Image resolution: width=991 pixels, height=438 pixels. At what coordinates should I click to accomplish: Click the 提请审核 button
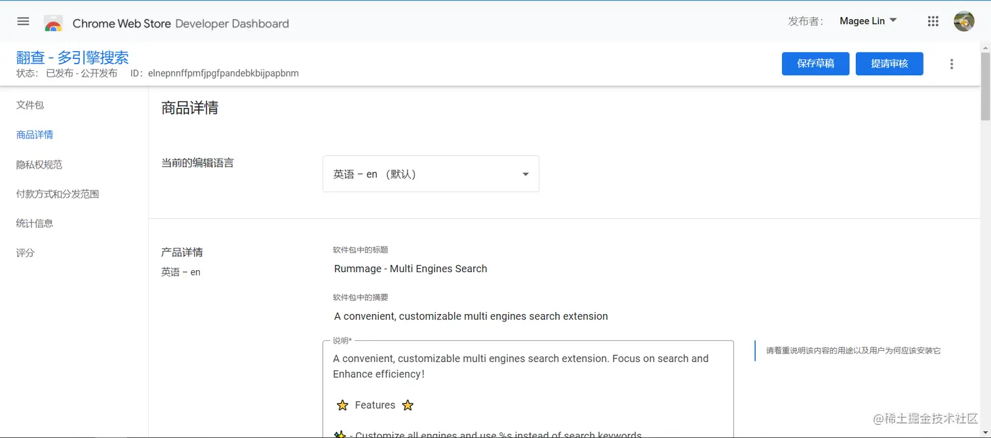(889, 64)
